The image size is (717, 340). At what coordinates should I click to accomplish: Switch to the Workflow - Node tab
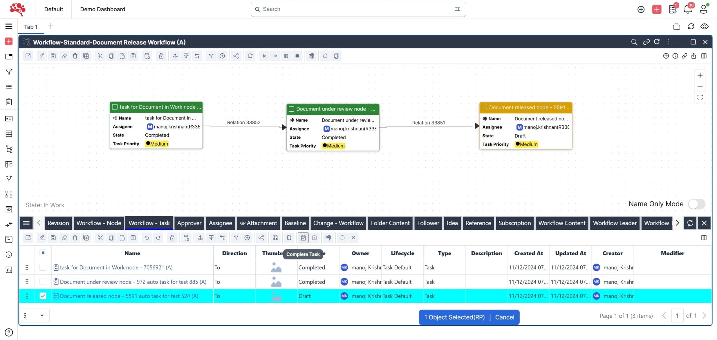(99, 223)
